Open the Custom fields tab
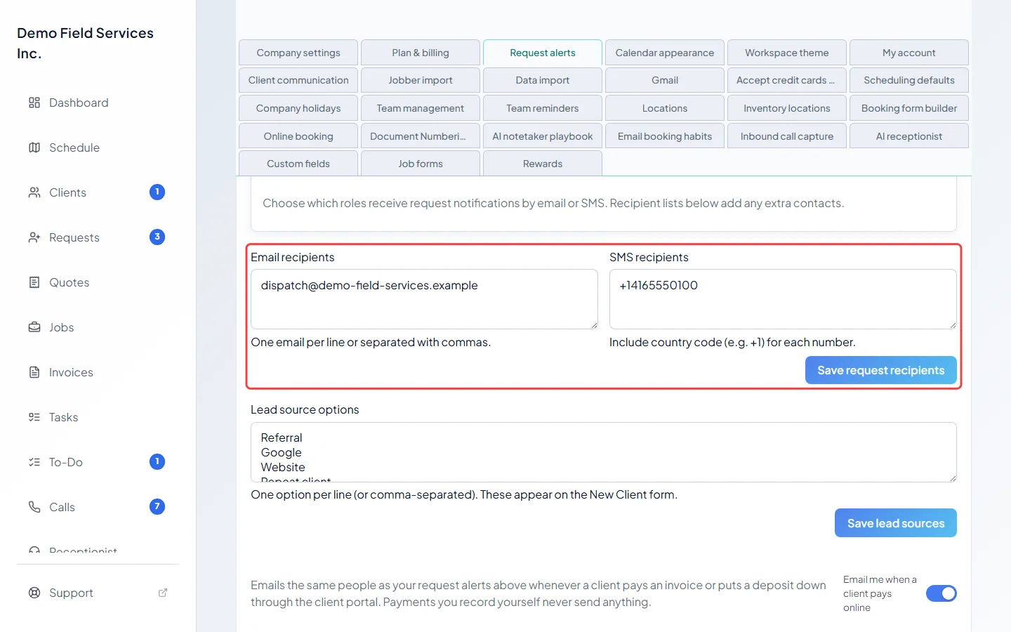This screenshot has height=632, width=1011. pyautogui.click(x=298, y=164)
